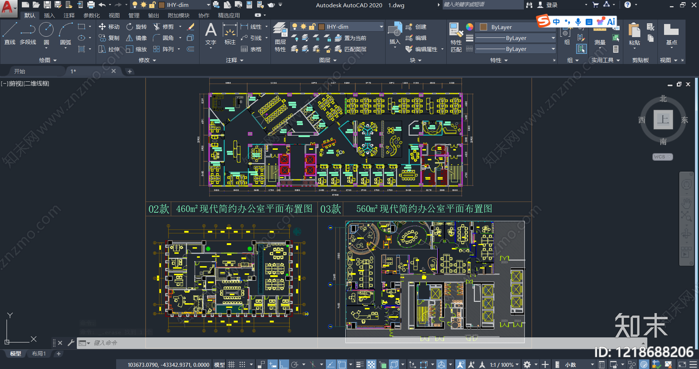Switch to the Parametric (参数化) ribbon tab
This screenshot has width=699, height=369.
pos(92,15)
